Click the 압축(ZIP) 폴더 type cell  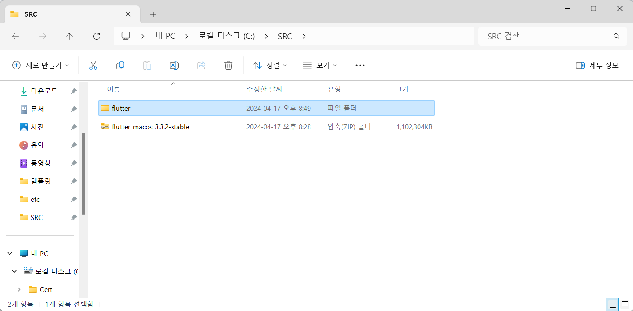point(349,127)
